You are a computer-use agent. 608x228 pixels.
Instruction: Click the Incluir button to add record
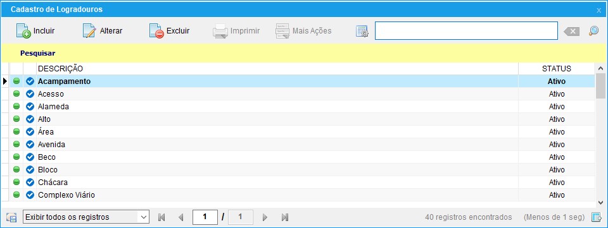pos(35,31)
